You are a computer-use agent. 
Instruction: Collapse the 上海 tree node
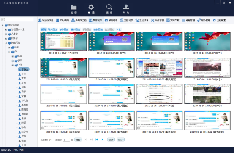point(13,66)
